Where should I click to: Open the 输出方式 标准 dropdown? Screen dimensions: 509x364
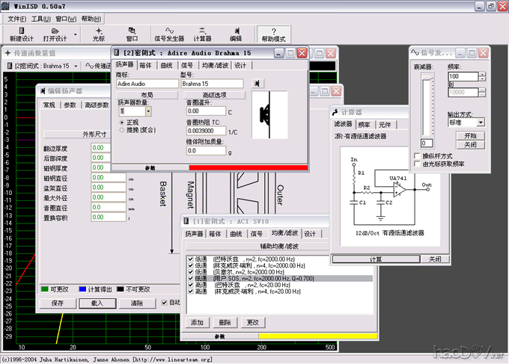tap(481, 122)
